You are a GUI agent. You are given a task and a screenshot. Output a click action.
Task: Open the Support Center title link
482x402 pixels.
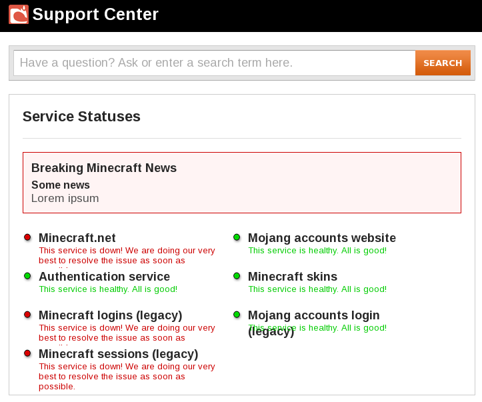95,14
